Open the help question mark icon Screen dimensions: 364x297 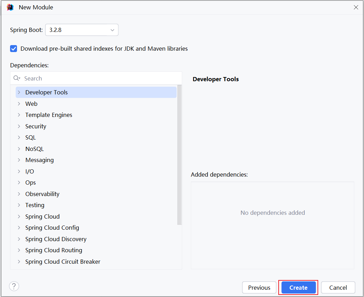pyautogui.click(x=14, y=286)
